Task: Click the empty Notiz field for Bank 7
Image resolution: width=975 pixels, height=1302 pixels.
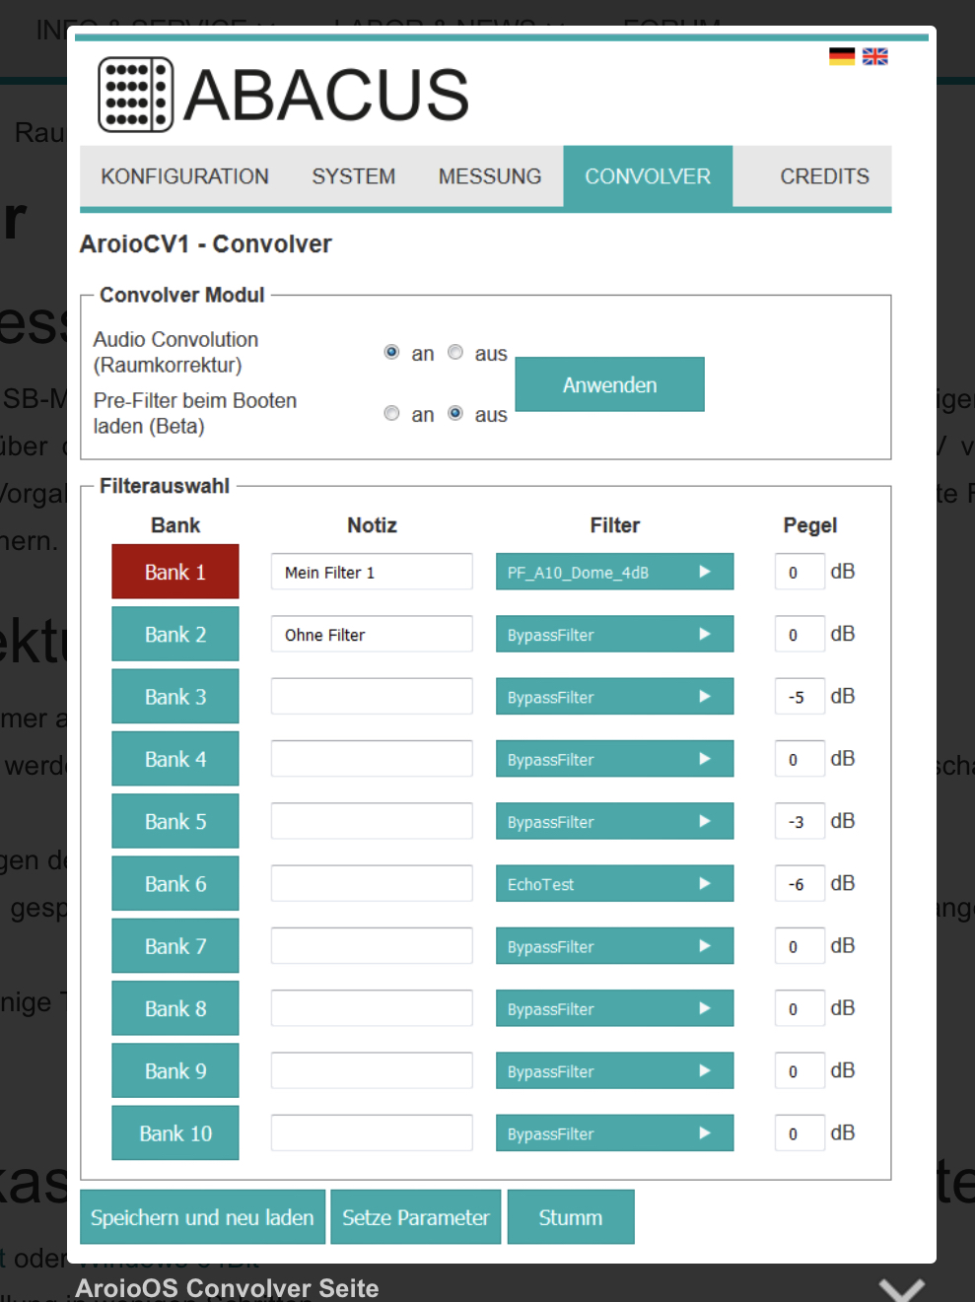Action: coord(372,946)
